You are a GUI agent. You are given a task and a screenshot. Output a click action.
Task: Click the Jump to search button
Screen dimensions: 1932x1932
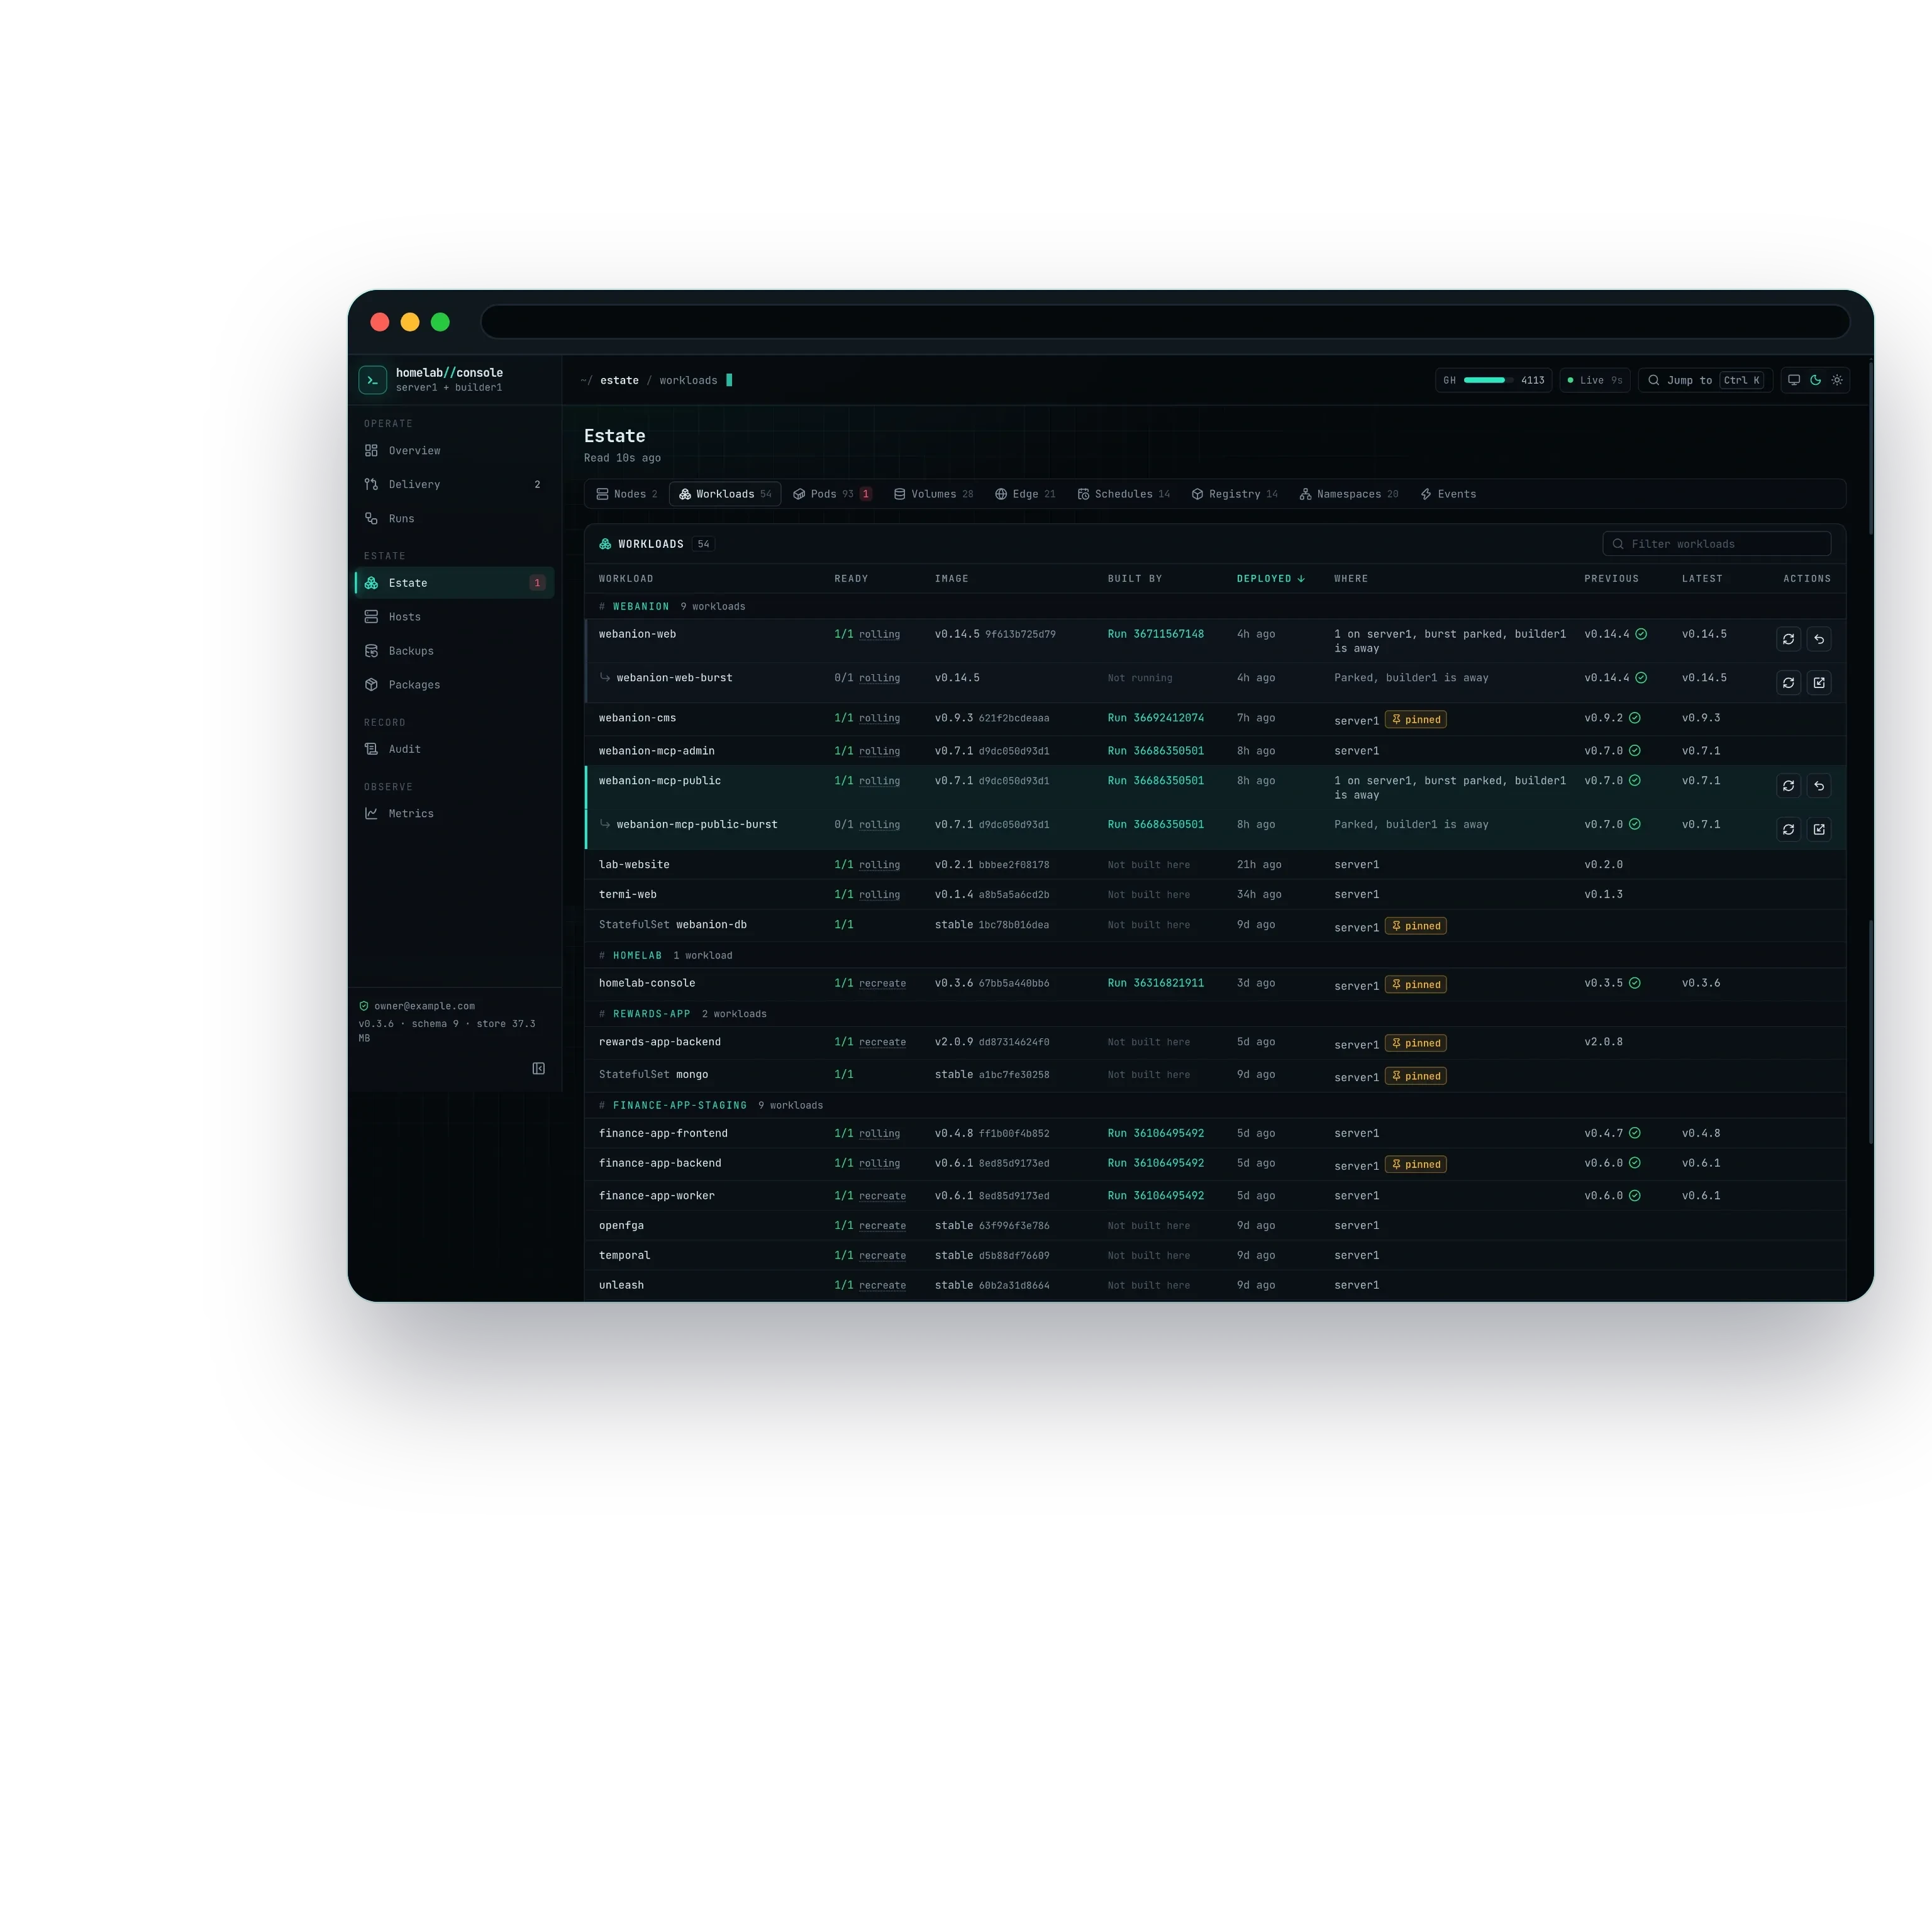(x=1705, y=380)
